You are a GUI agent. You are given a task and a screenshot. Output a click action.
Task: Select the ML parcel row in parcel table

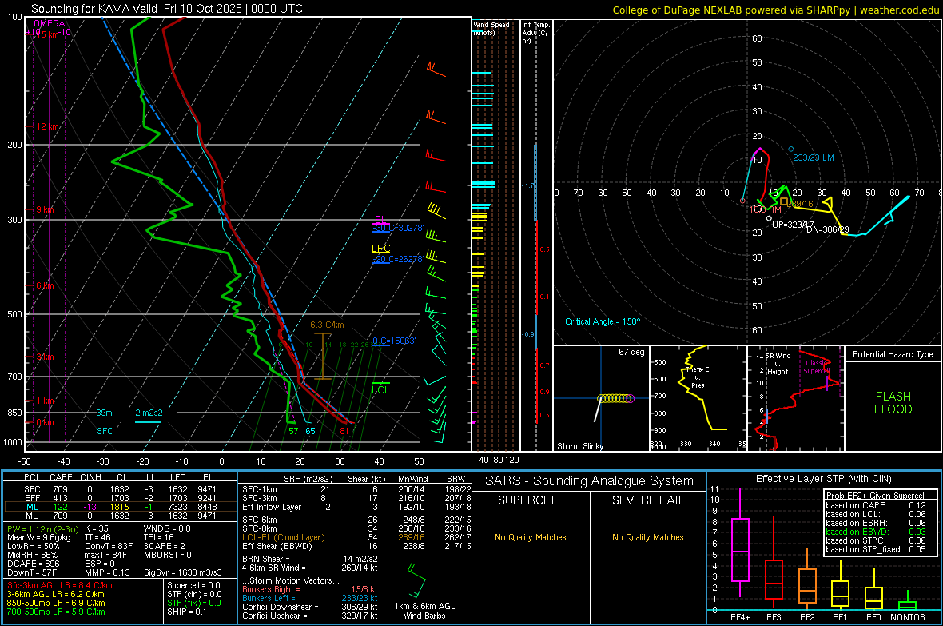click(121, 507)
